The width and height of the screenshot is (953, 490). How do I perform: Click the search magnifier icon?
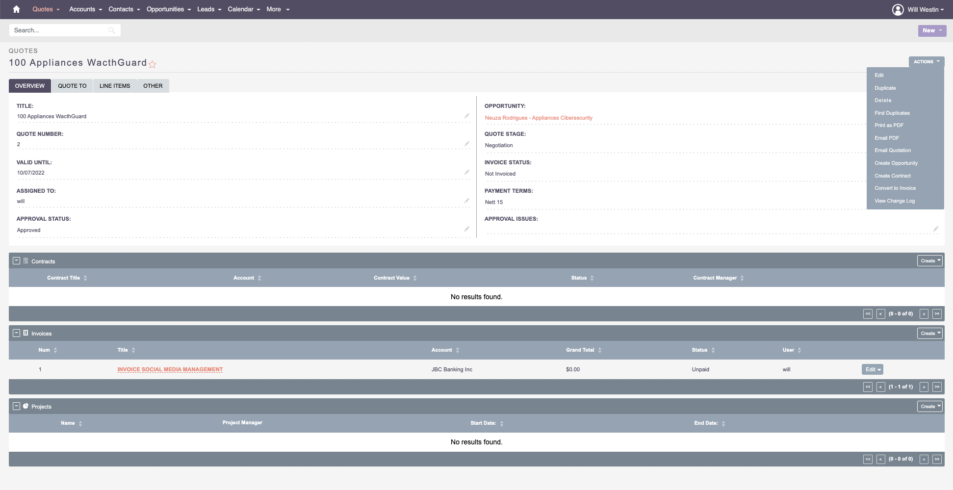[x=112, y=30]
